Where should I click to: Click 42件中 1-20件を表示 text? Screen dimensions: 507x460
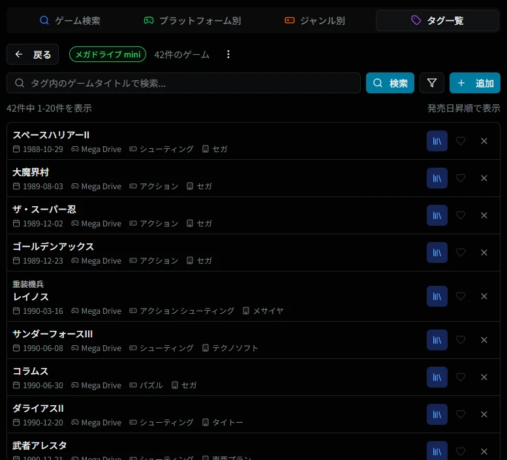(49, 108)
